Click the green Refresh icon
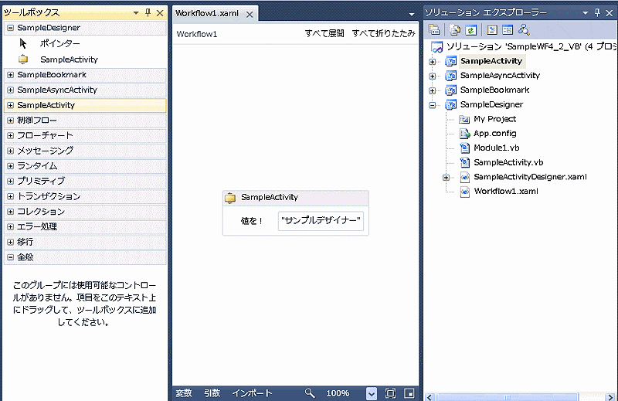 (471, 29)
